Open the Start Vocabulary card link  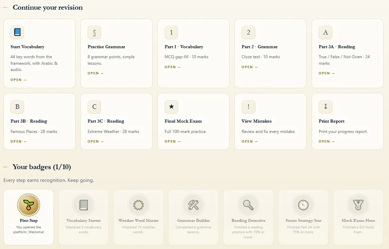click(18, 80)
